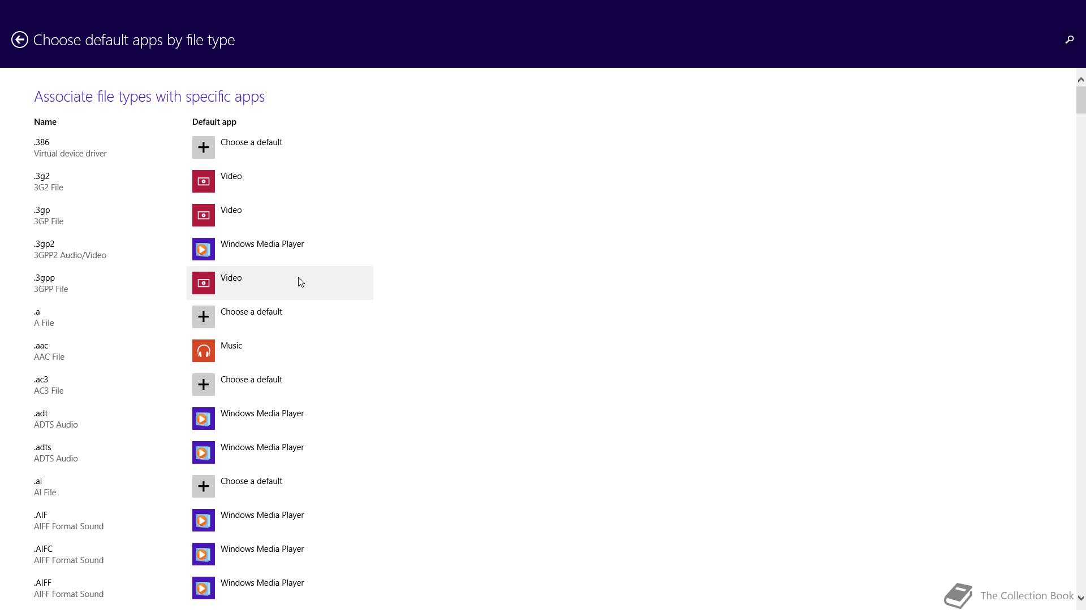The image size is (1086, 610).
Task: Select the .AIFC file type name
Action: point(43,549)
